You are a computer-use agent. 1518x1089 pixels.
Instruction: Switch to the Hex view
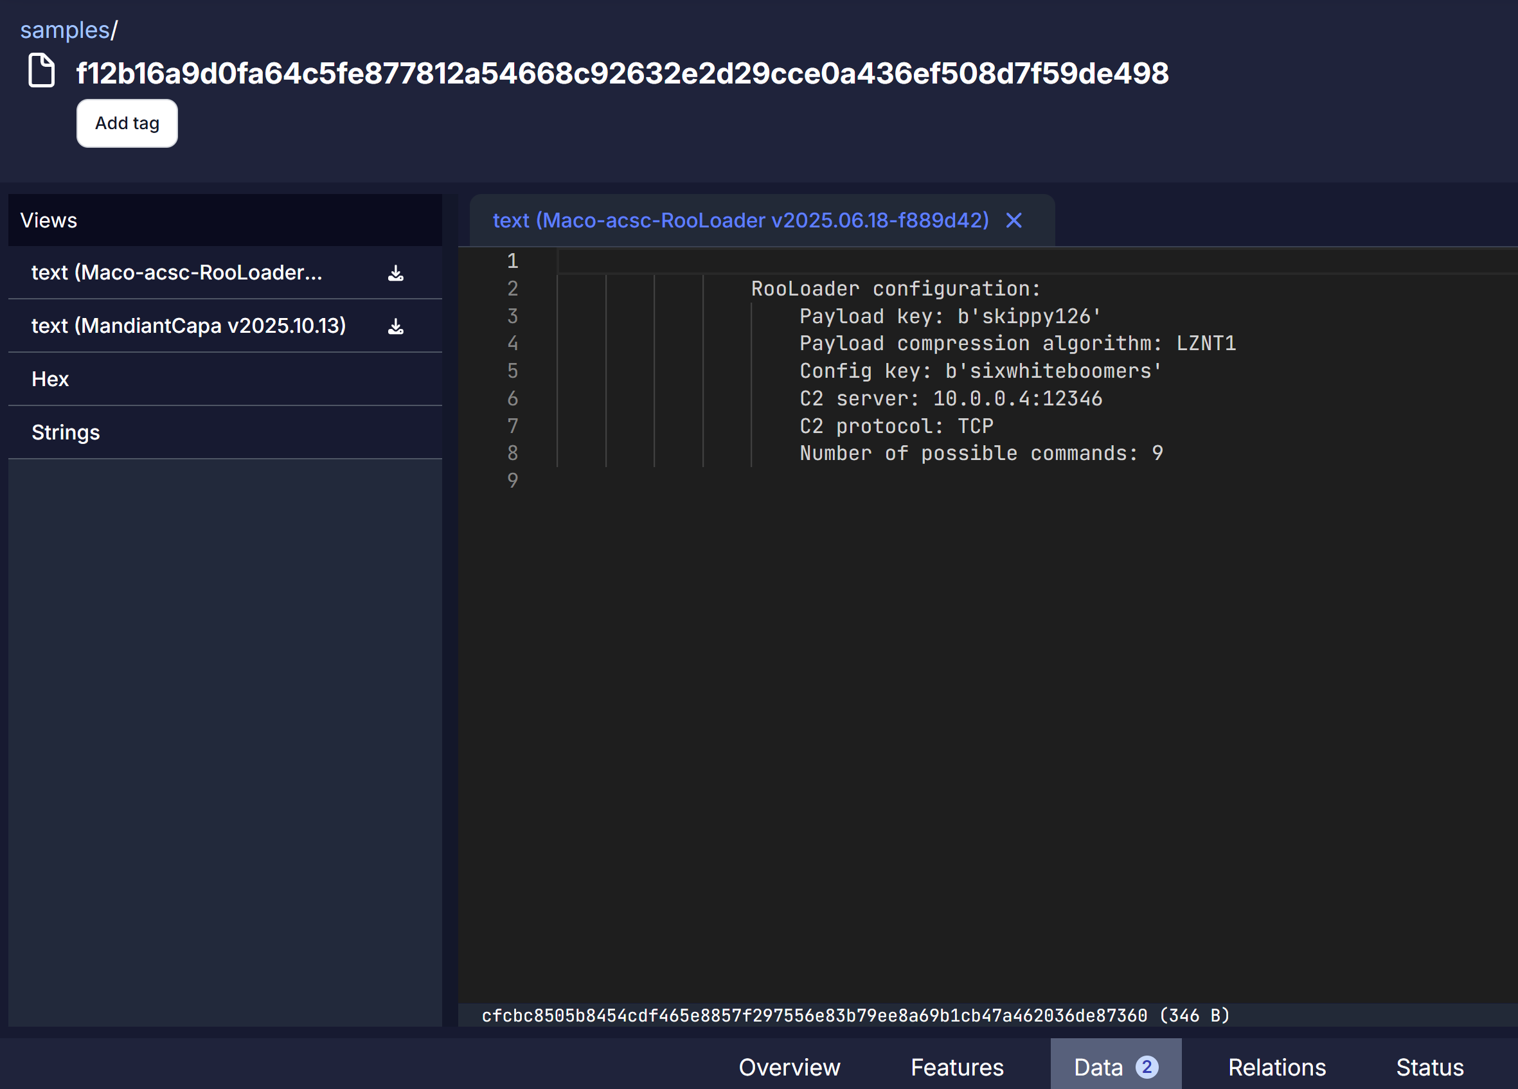49,378
